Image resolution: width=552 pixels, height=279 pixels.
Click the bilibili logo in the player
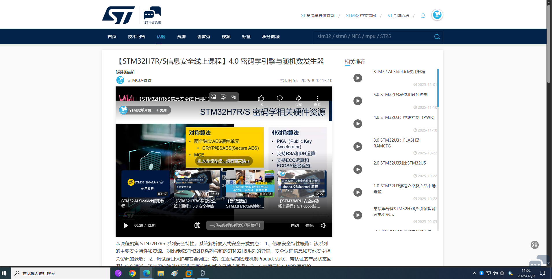[x=126, y=98]
